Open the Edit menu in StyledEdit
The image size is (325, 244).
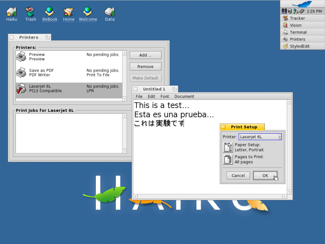click(x=151, y=96)
